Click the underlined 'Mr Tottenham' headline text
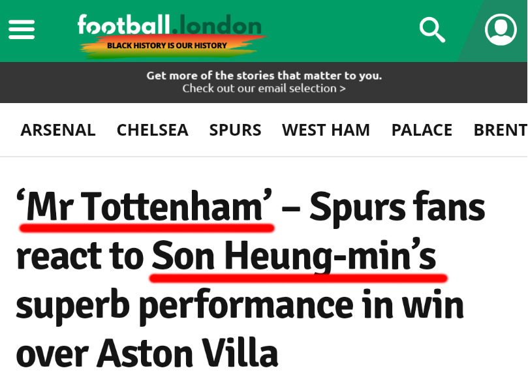 point(146,207)
